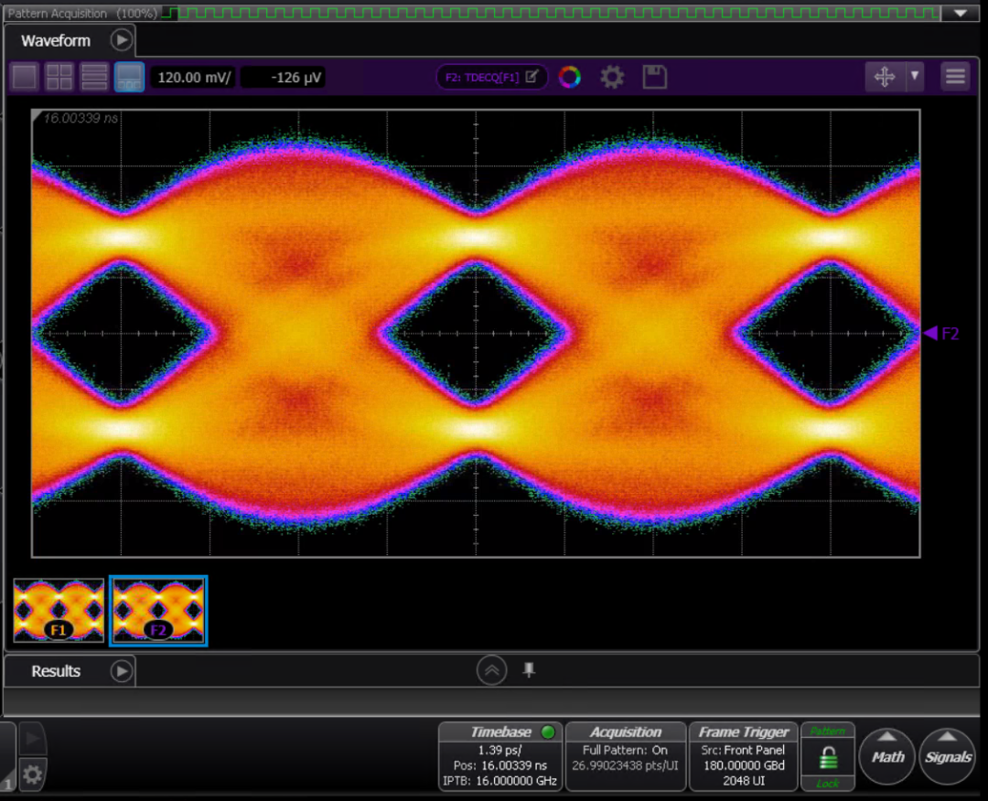Viewport: 988px width, 801px height.
Task: Choose the stacked rows layout icon
Action: (94, 78)
